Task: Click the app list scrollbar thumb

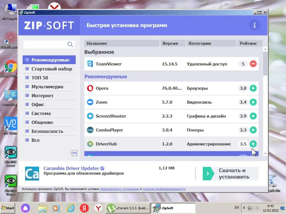Action: click(x=265, y=63)
